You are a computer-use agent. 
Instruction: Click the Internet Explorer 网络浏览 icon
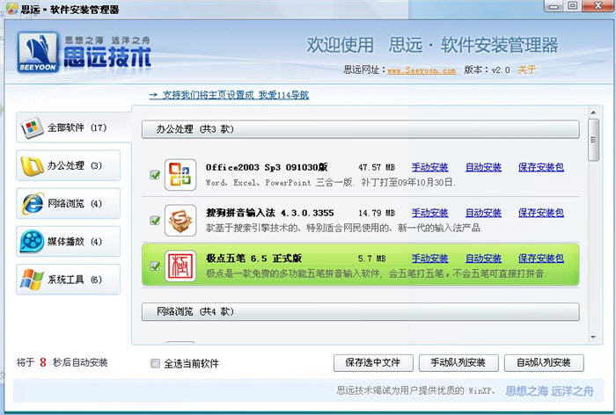point(33,203)
